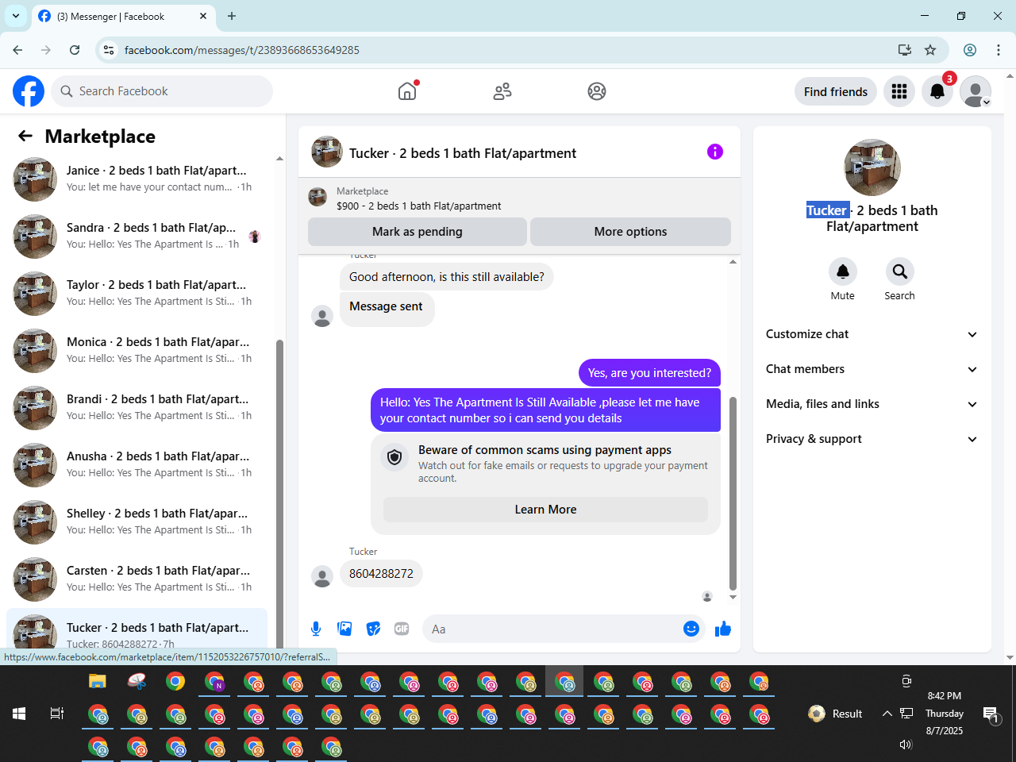Click More options button
Viewport: 1016px width, 762px height.
point(630,232)
